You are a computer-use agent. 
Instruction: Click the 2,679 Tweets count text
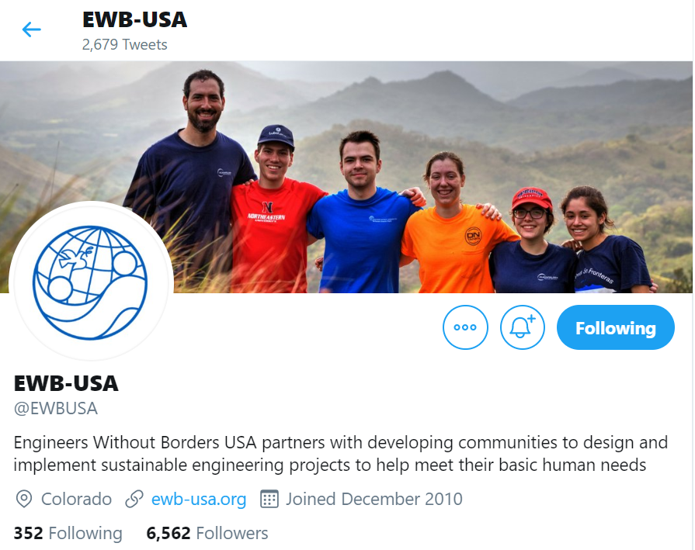click(x=124, y=45)
